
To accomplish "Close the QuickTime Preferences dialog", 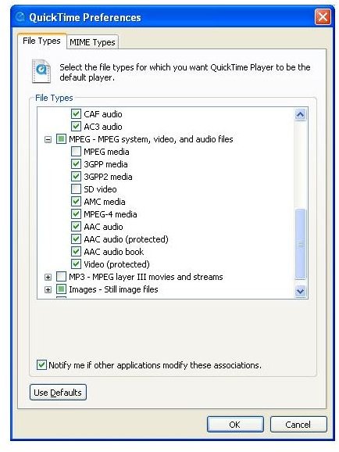I will (323, 16).
